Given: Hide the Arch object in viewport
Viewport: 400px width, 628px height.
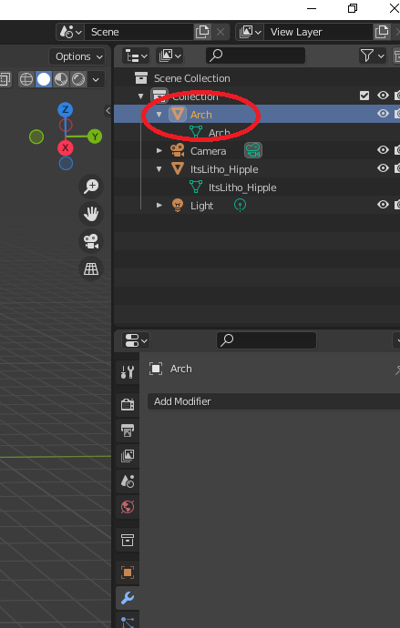Looking at the screenshot, I should tap(383, 114).
